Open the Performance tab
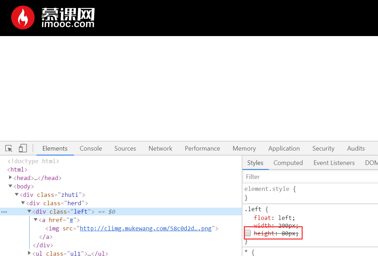 pyautogui.click(x=202, y=148)
